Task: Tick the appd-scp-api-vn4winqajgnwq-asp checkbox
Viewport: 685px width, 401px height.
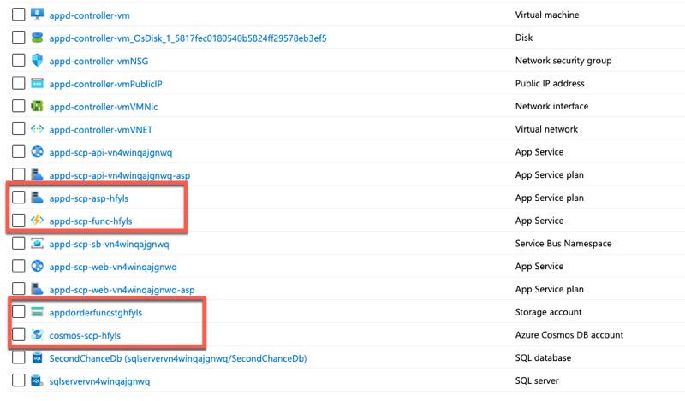Action: coord(18,174)
